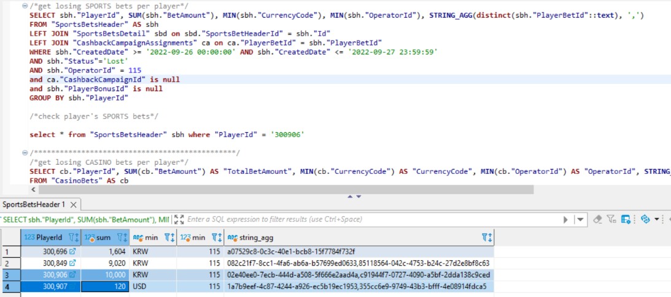
Task: Refresh the result set
Action: pos(645,219)
